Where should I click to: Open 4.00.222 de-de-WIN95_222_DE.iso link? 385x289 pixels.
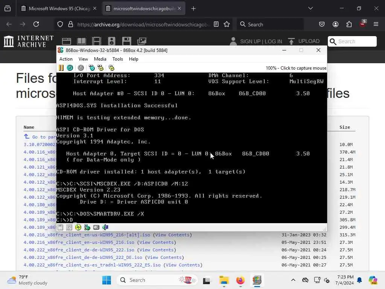(83, 257)
